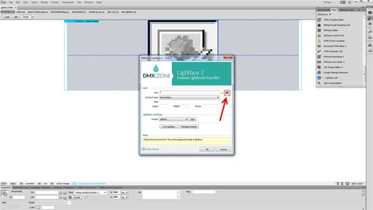This screenshot has width=373, height=210.
Task: Click the browse folder icon next to Link field
Action: click(x=222, y=93)
